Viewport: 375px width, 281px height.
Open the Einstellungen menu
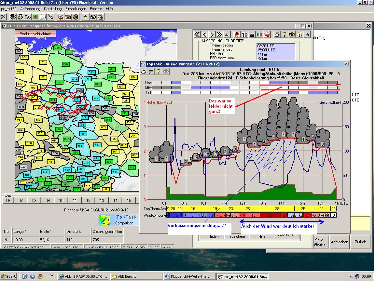pos(76,9)
